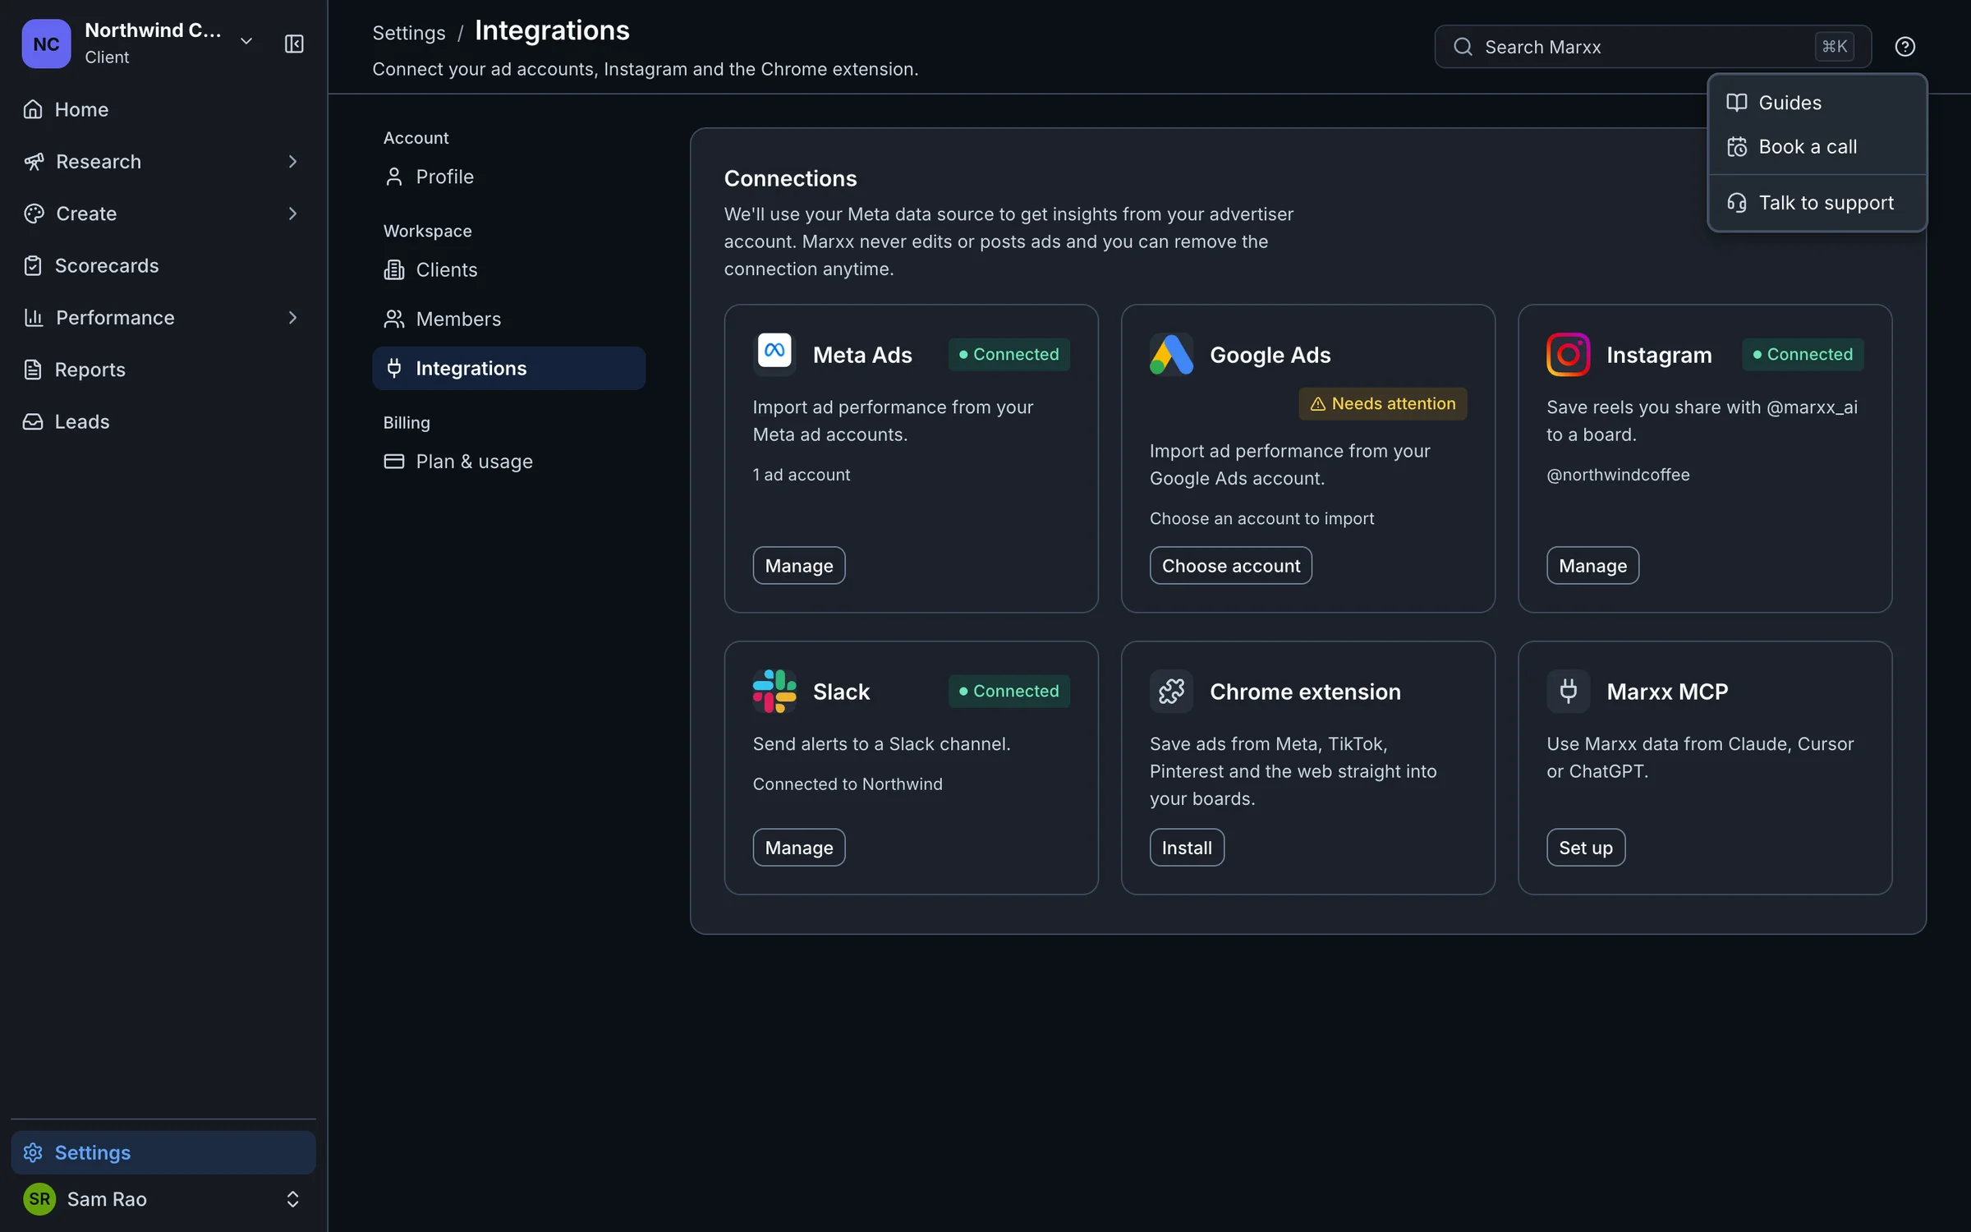Expand the Performance submenu chevron
Screen dimensions: 1971x1232
point(292,317)
